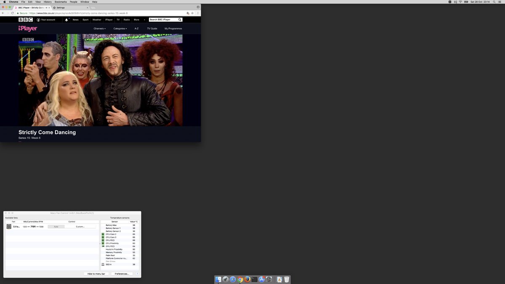Expand the Channels dropdown
The width and height of the screenshot is (505, 284).
point(100,29)
